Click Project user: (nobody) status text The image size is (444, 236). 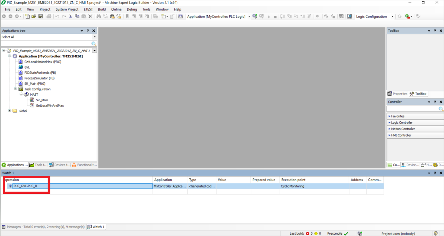pyautogui.click(x=398, y=234)
